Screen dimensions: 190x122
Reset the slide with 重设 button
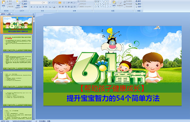click(25, 4)
